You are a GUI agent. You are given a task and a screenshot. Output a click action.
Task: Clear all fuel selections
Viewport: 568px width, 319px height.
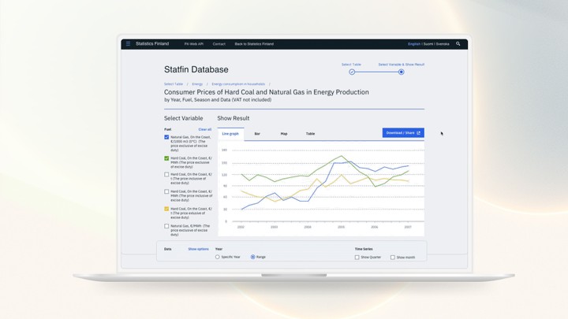point(204,129)
